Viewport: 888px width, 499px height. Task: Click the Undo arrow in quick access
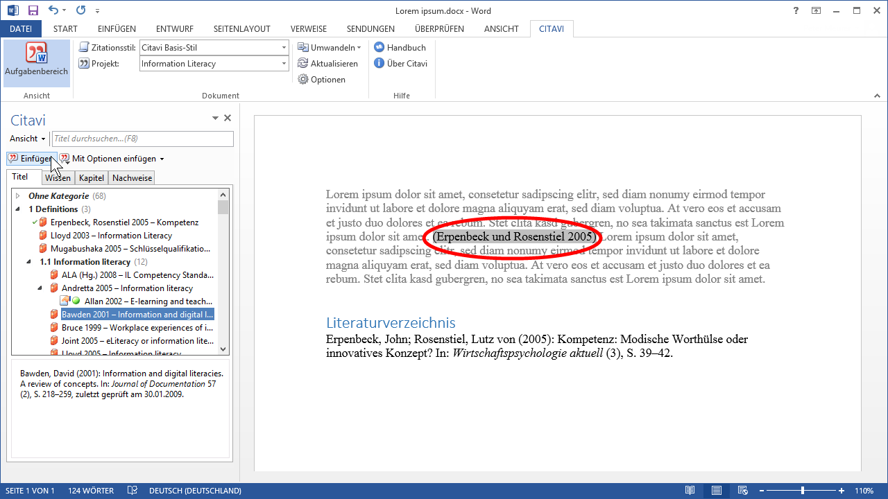pos(53,10)
